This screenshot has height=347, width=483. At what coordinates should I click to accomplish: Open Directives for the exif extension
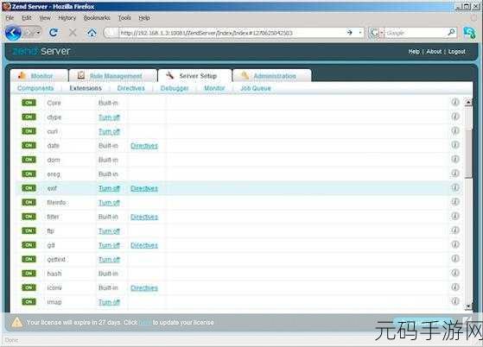[x=144, y=188]
